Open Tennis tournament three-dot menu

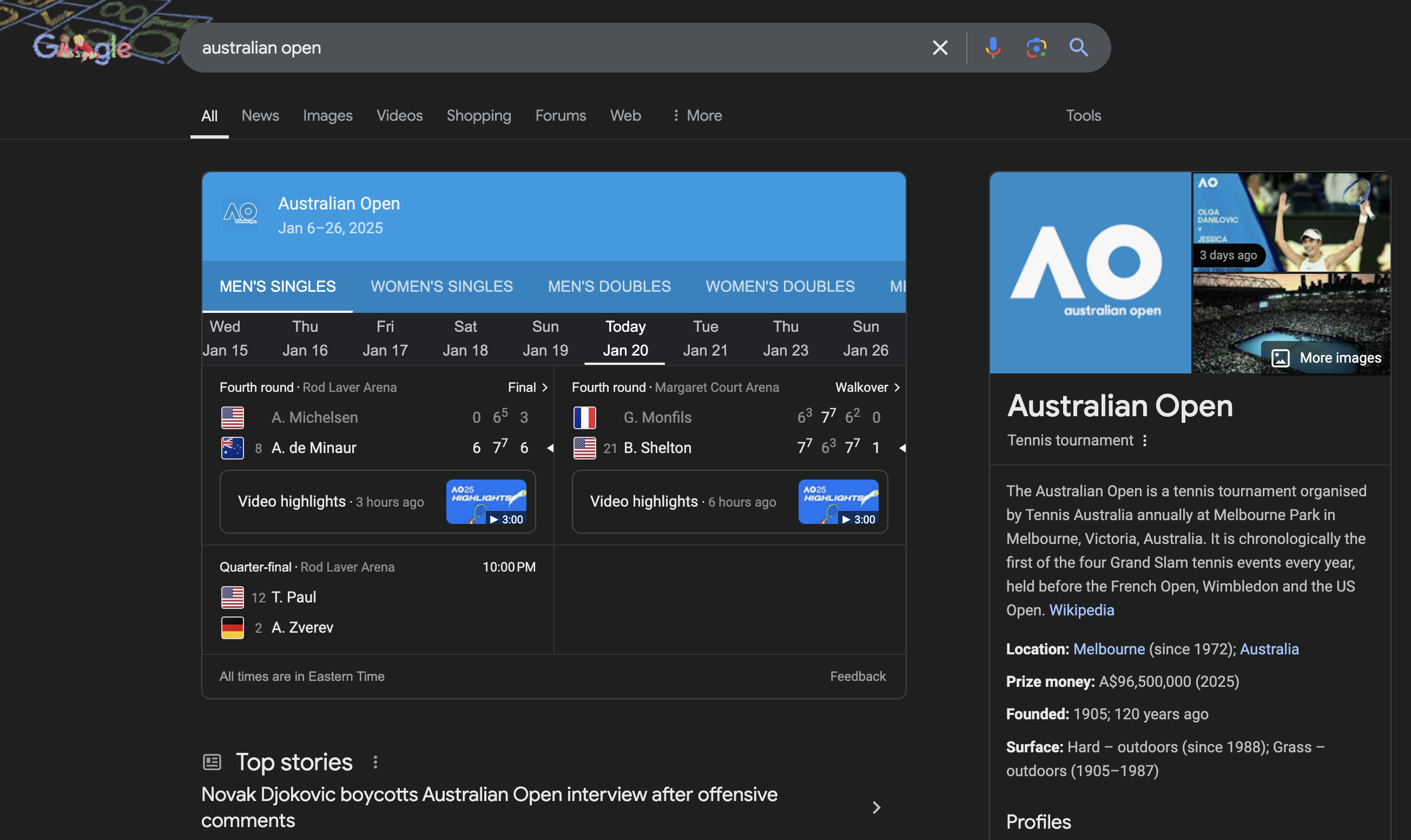click(x=1144, y=441)
